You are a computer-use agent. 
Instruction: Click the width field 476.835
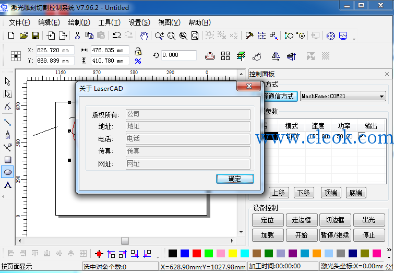pyautogui.click(x=110, y=50)
